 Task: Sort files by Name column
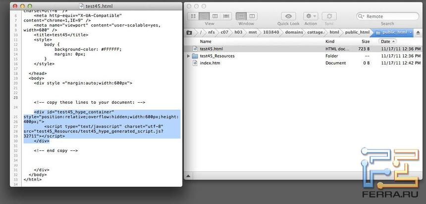(x=206, y=41)
